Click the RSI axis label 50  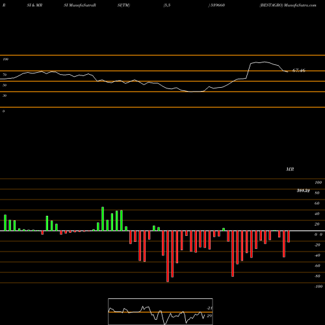pyautogui.click(x=5, y=85)
